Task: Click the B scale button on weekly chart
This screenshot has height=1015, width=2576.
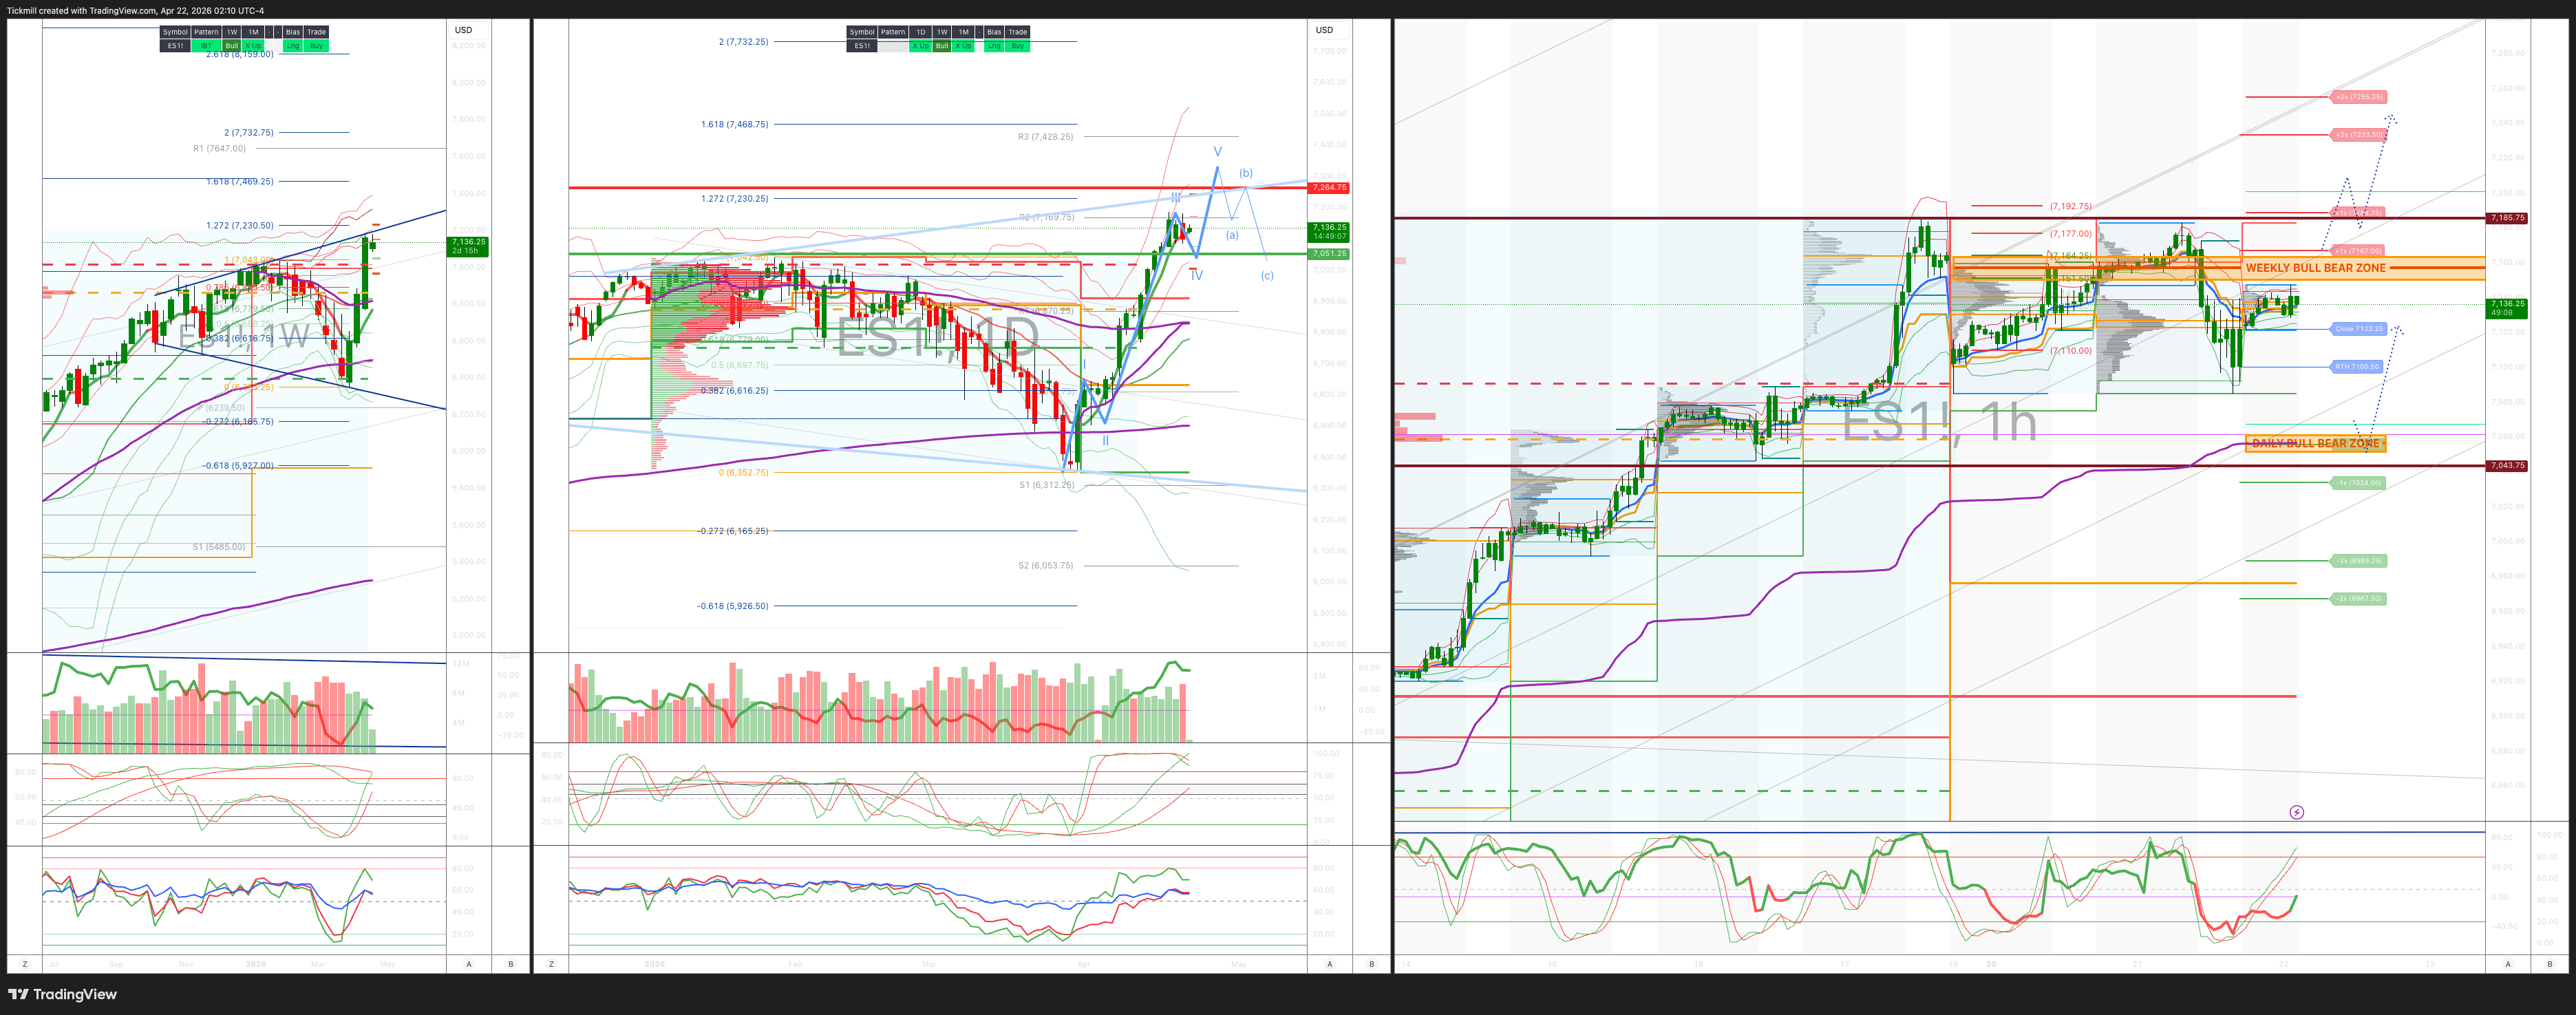Action: [511, 964]
